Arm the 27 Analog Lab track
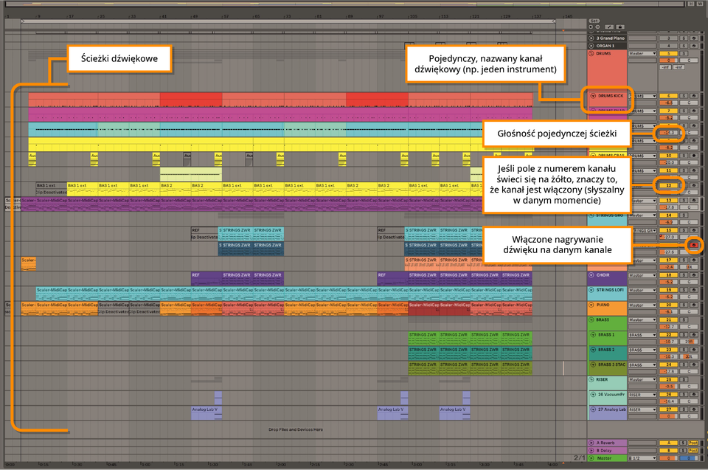 [694, 409]
